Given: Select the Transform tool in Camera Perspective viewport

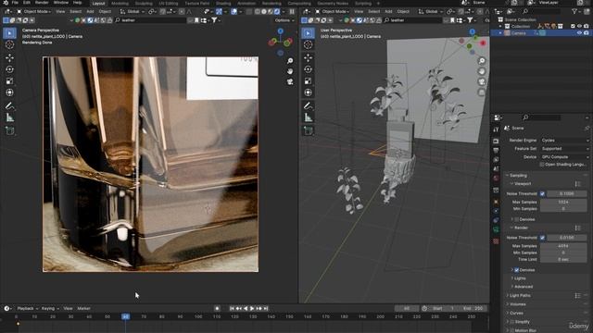Looking at the screenshot, I should coord(10,92).
